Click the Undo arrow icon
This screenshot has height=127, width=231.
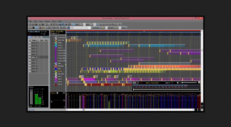tap(61, 28)
